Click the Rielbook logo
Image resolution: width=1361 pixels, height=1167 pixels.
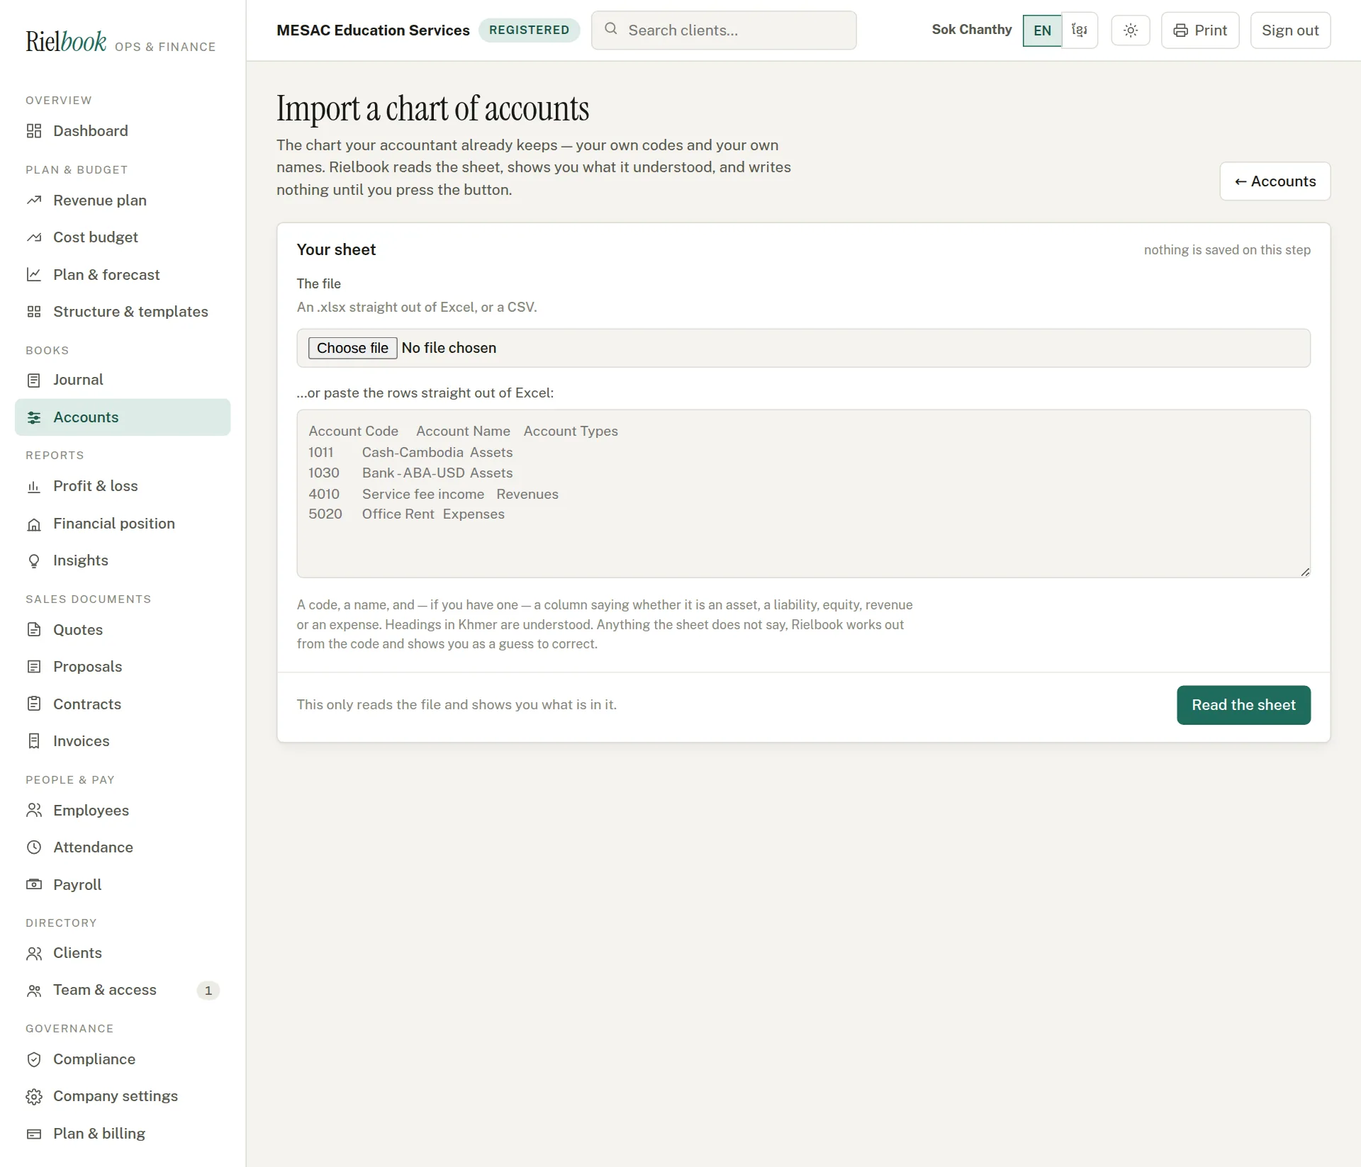pos(66,42)
